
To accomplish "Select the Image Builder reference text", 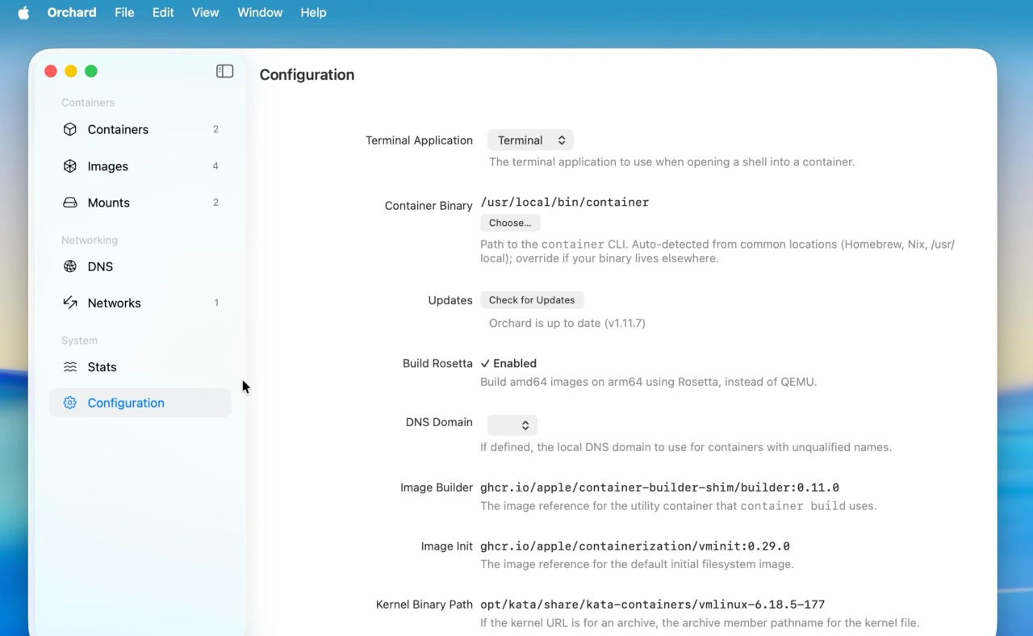I will click(659, 487).
